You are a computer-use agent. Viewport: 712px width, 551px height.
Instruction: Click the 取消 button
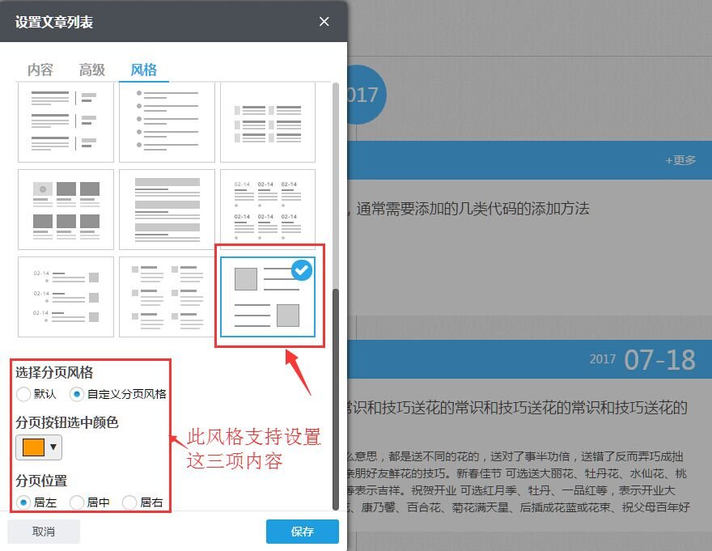(x=44, y=532)
